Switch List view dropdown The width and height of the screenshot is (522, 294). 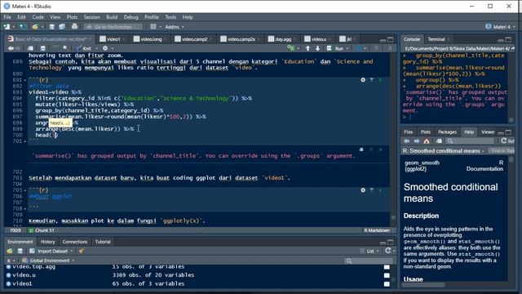tap(369, 251)
